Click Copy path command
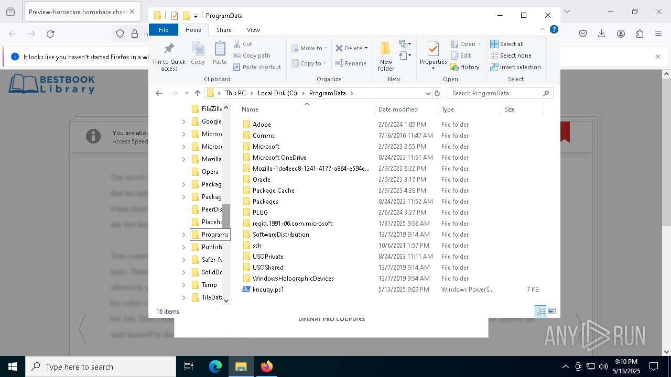Viewport: 671px width, 377px height. (252, 56)
